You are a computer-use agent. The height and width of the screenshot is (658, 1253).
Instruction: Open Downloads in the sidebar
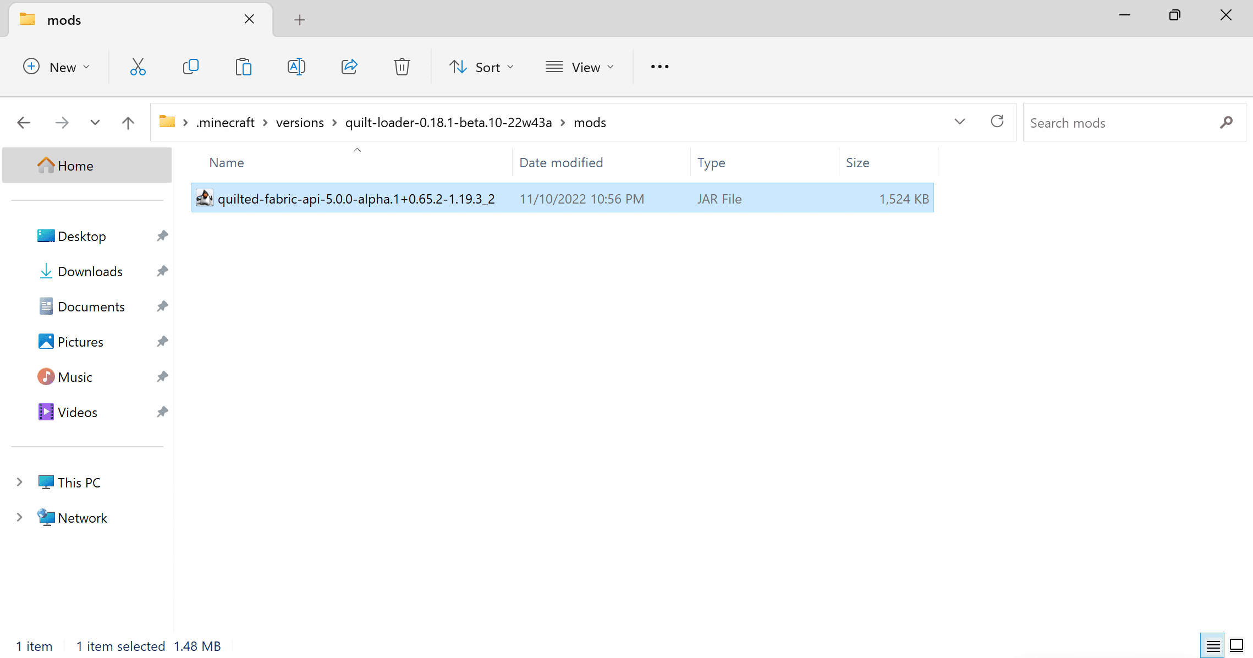pos(90,271)
